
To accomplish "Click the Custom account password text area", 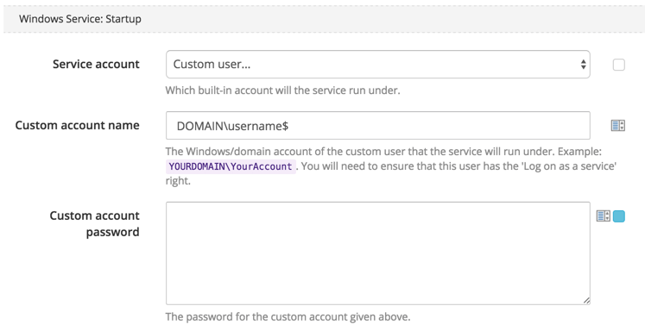I will tap(378, 253).
